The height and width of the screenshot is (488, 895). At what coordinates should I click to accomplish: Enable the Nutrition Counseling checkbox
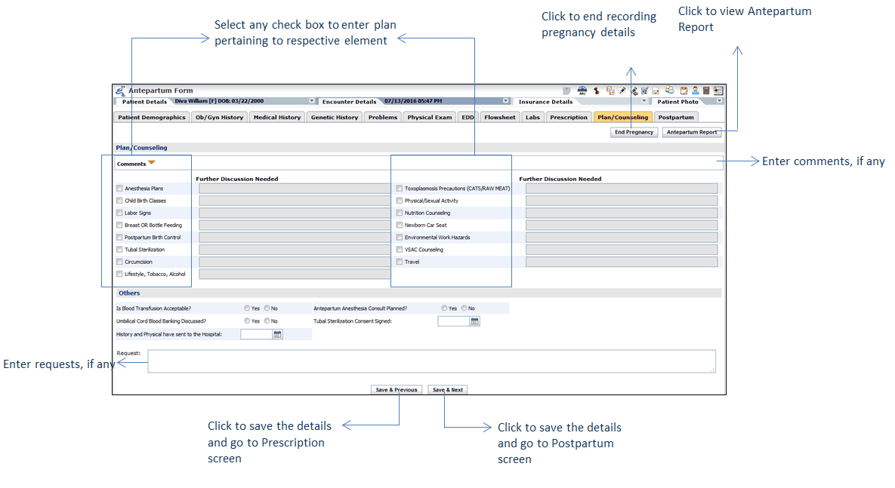point(400,213)
